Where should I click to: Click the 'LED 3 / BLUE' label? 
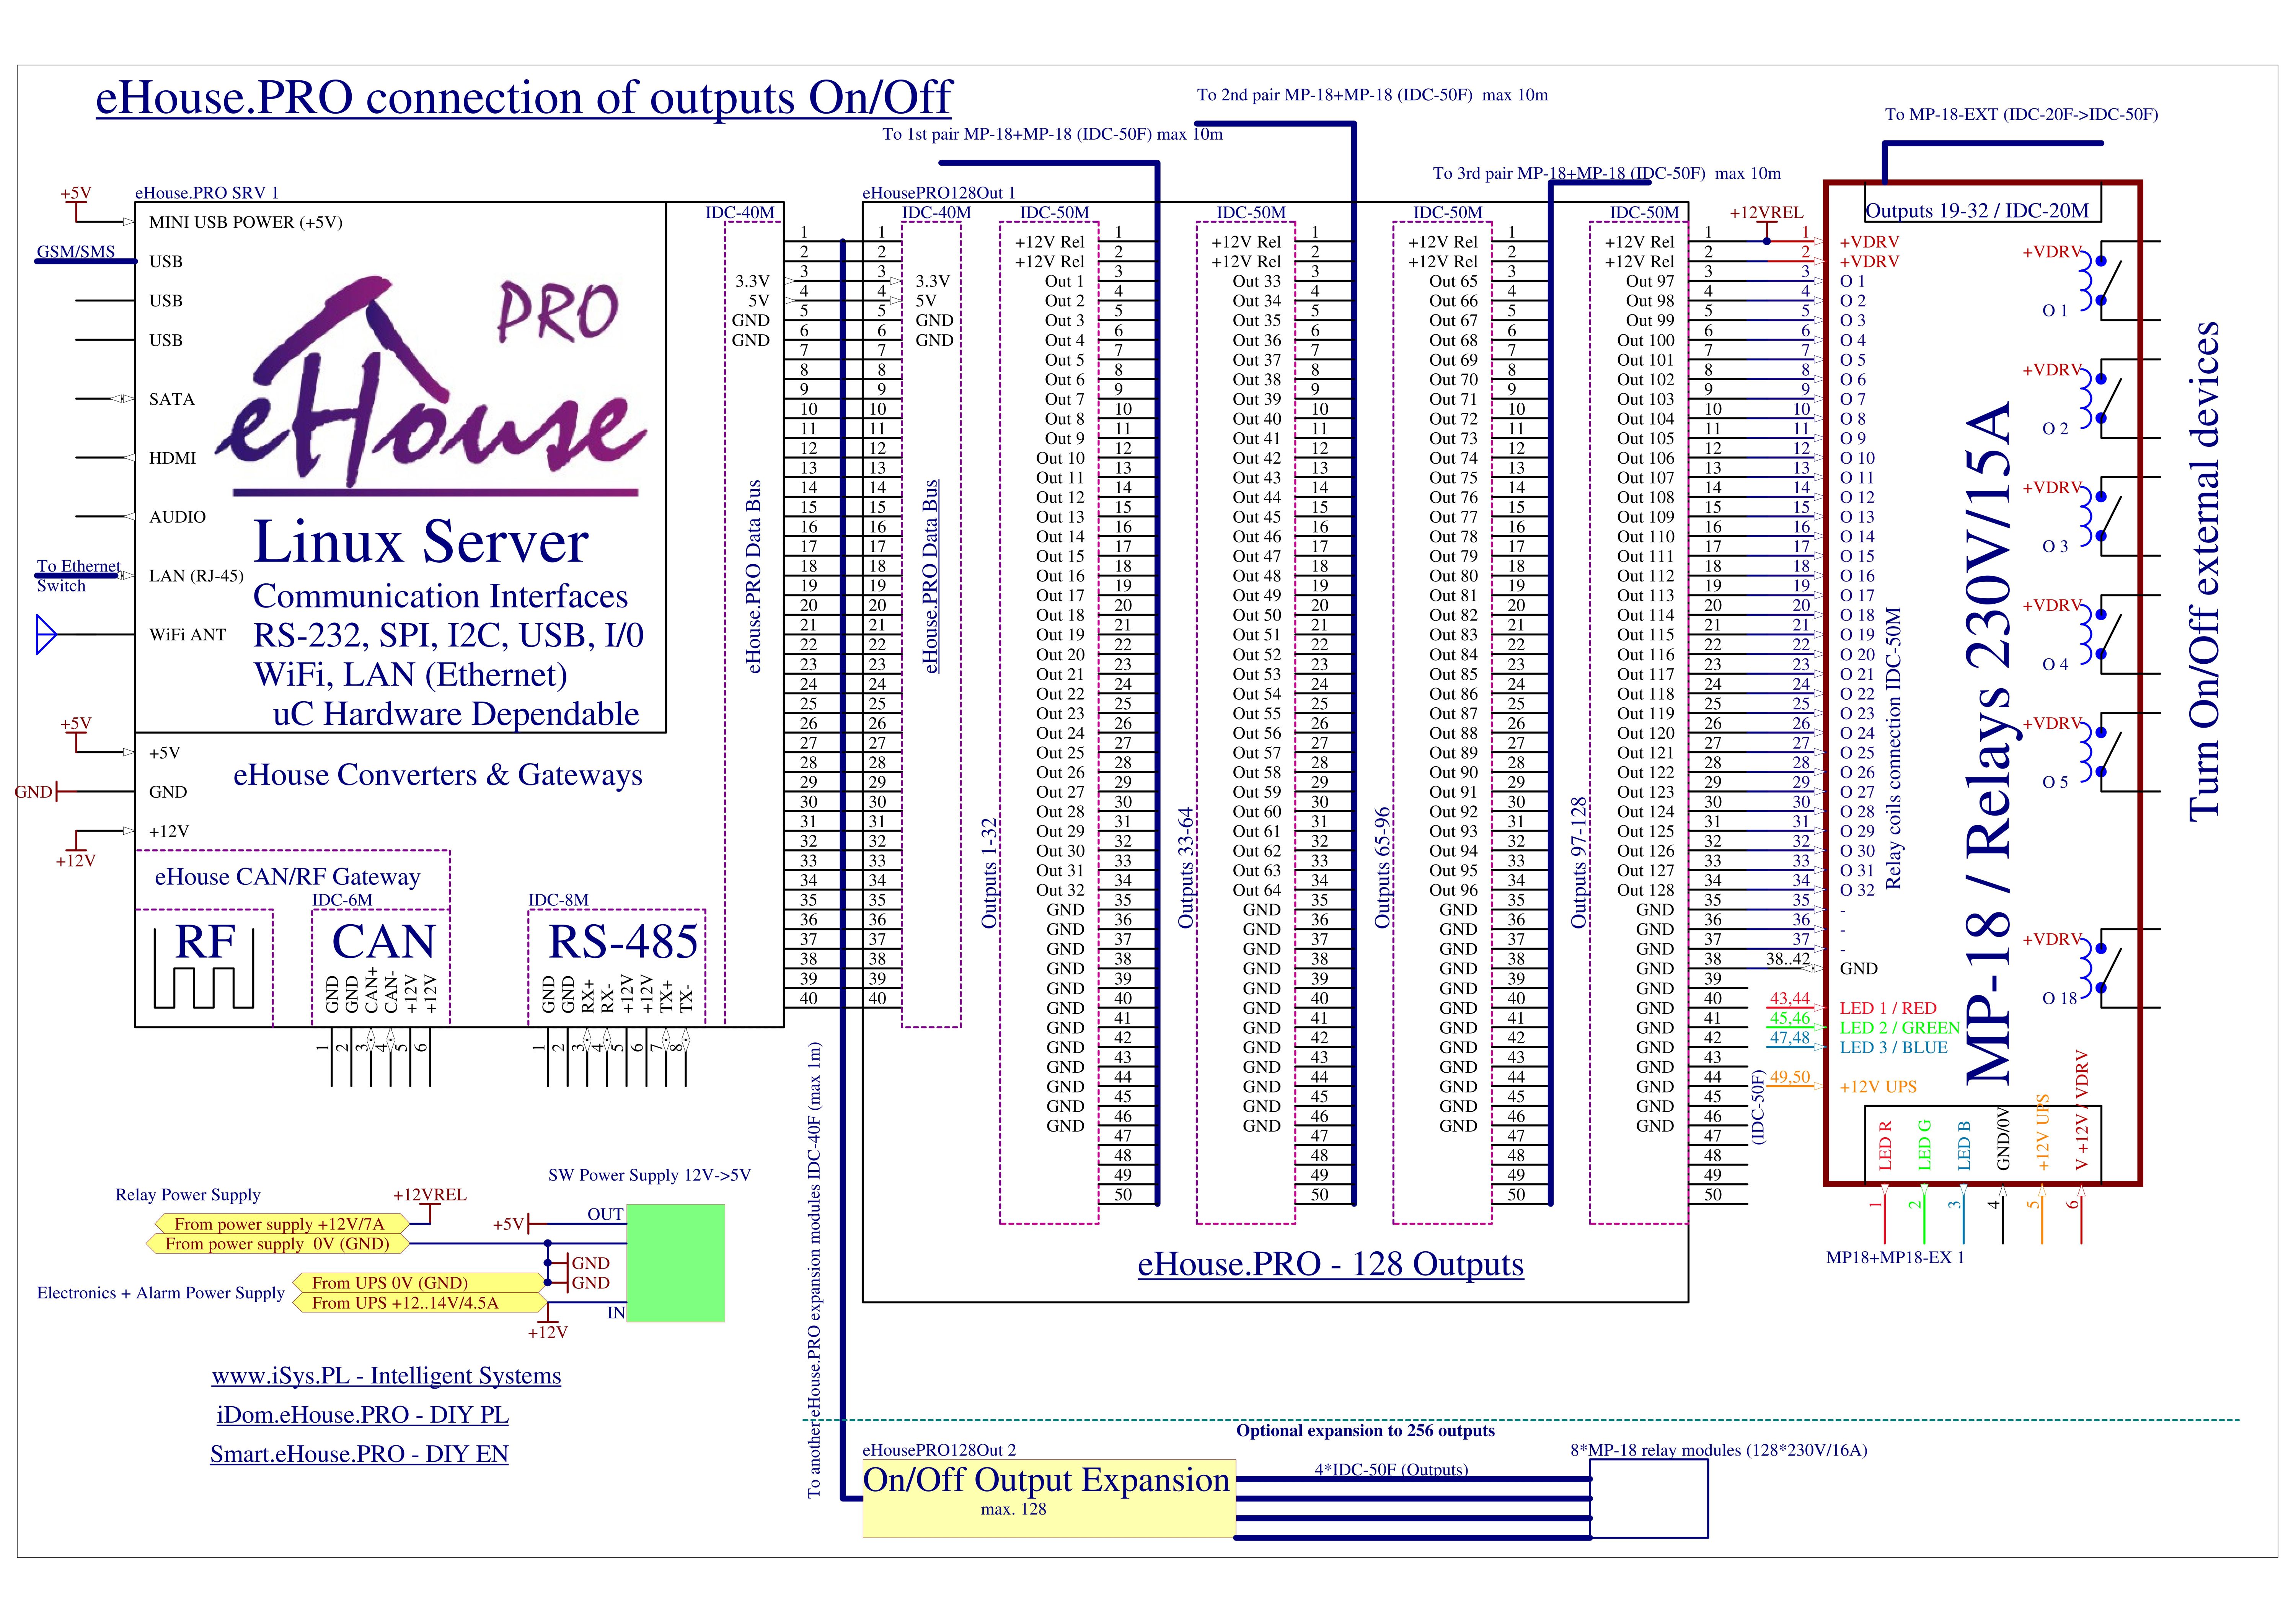coord(1894,1047)
